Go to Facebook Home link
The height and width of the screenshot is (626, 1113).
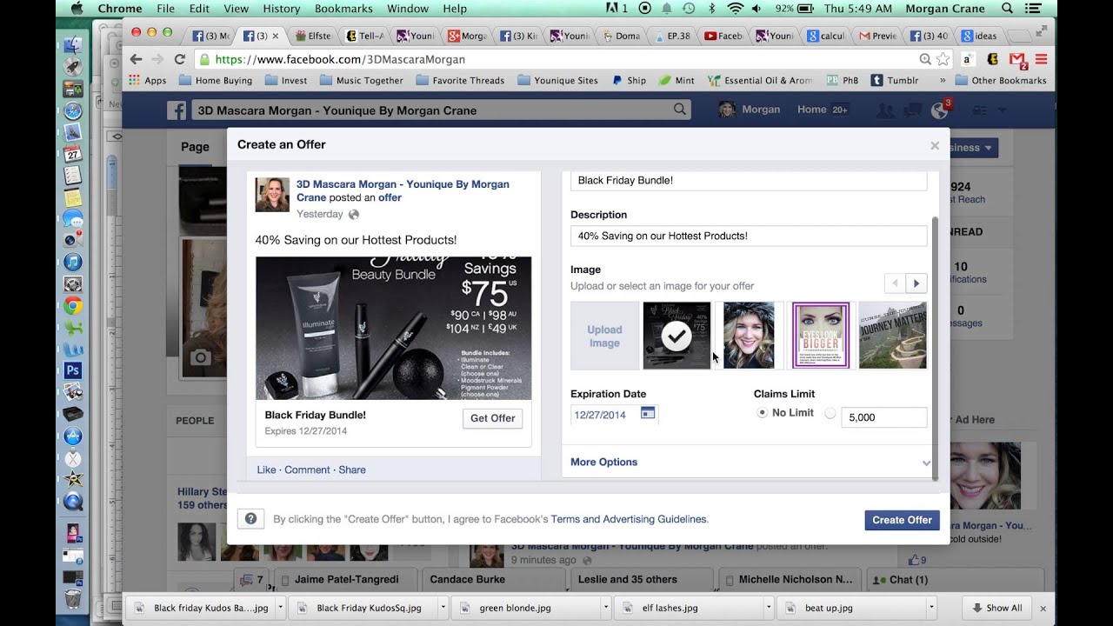[x=811, y=110]
